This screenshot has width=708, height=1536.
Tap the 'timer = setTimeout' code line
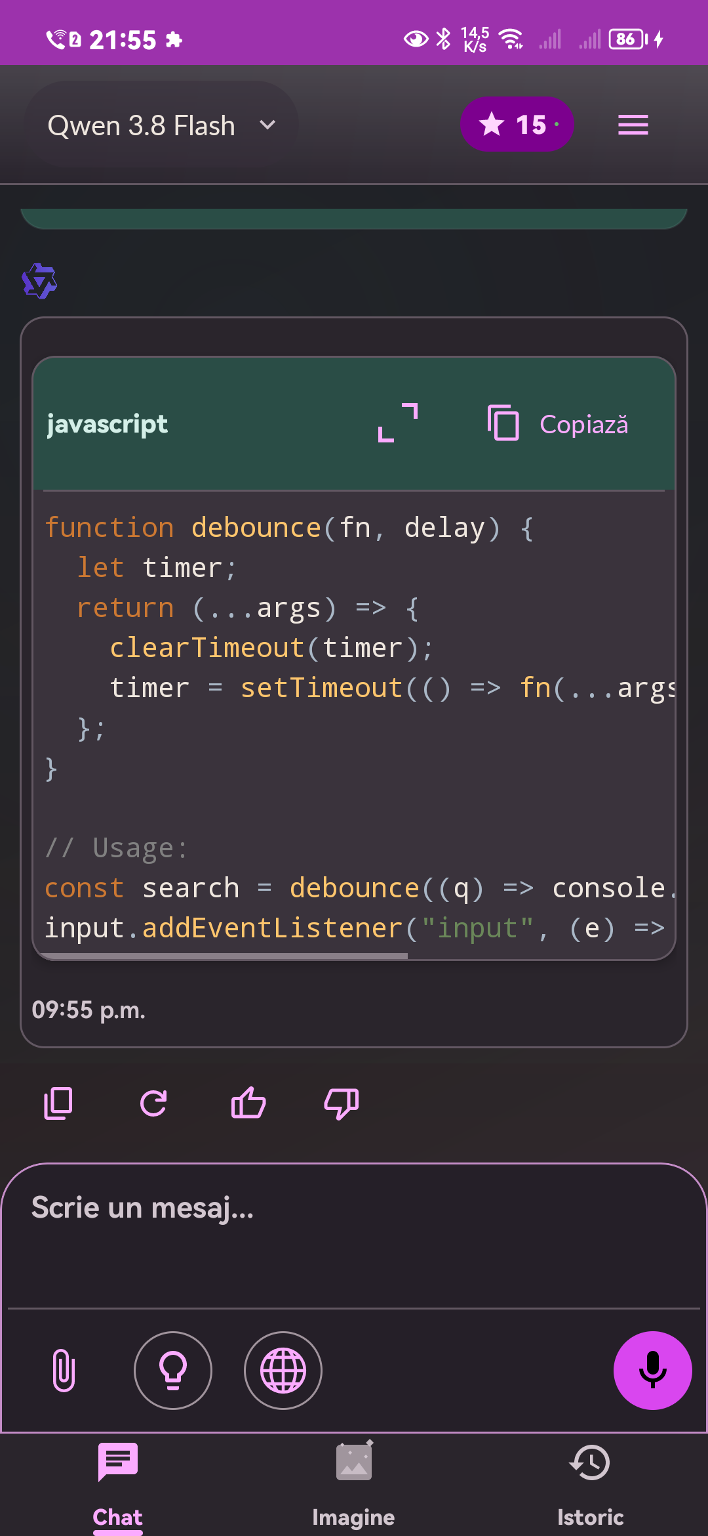pos(392,688)
